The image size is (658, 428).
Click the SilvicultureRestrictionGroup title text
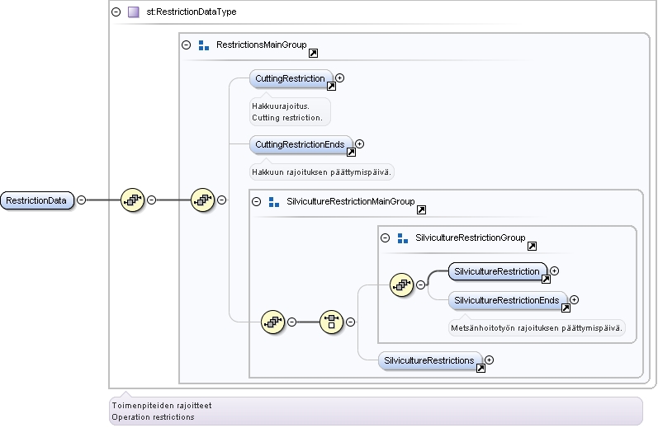471,238
